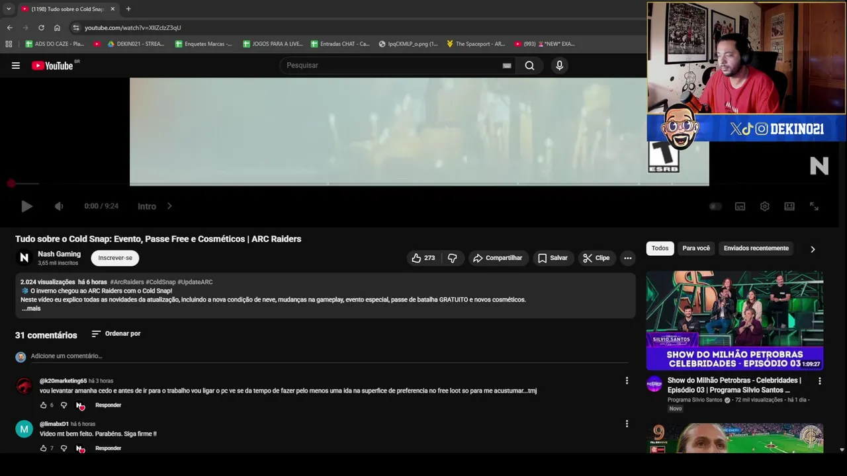The width and height of the screenshot is (847, 476).
Task: Open the Nash Gaming channel avatar
Action: tap(24, 258)
